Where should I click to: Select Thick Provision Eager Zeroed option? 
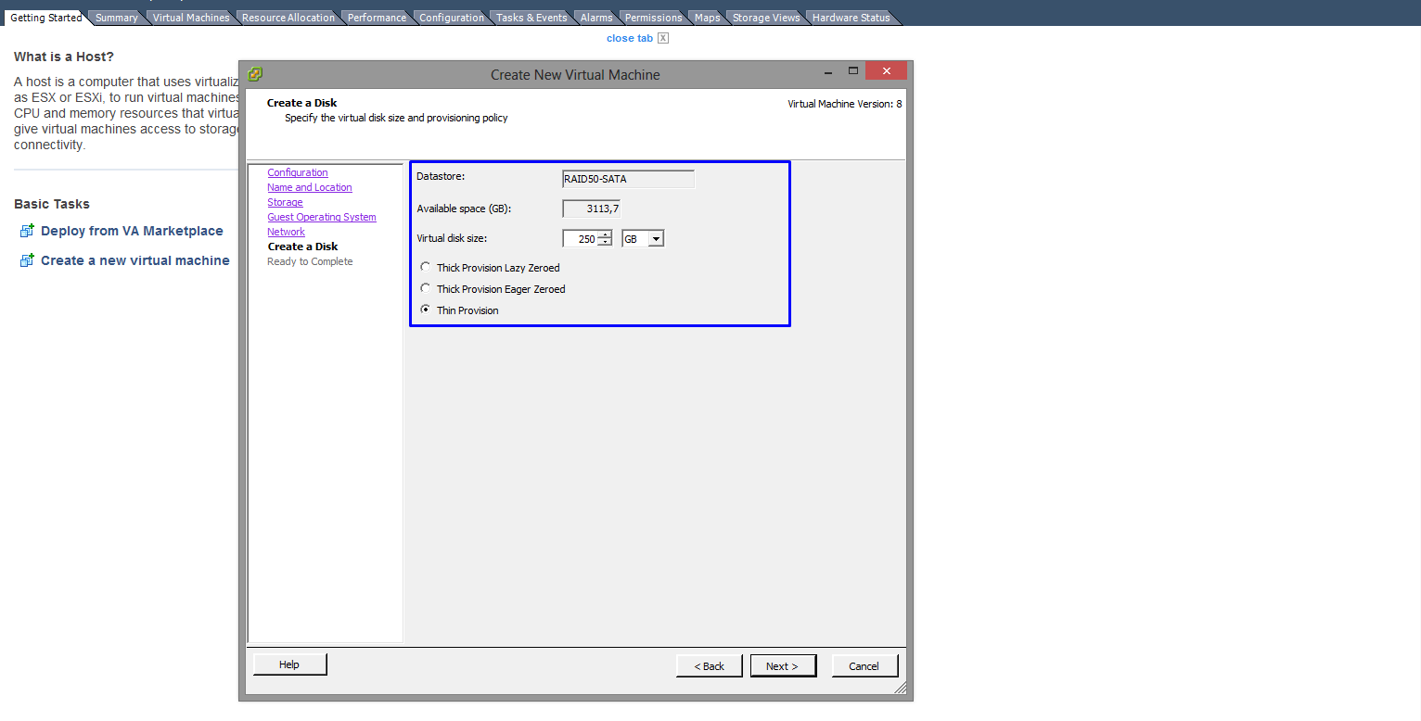click(x=426, y=289)
